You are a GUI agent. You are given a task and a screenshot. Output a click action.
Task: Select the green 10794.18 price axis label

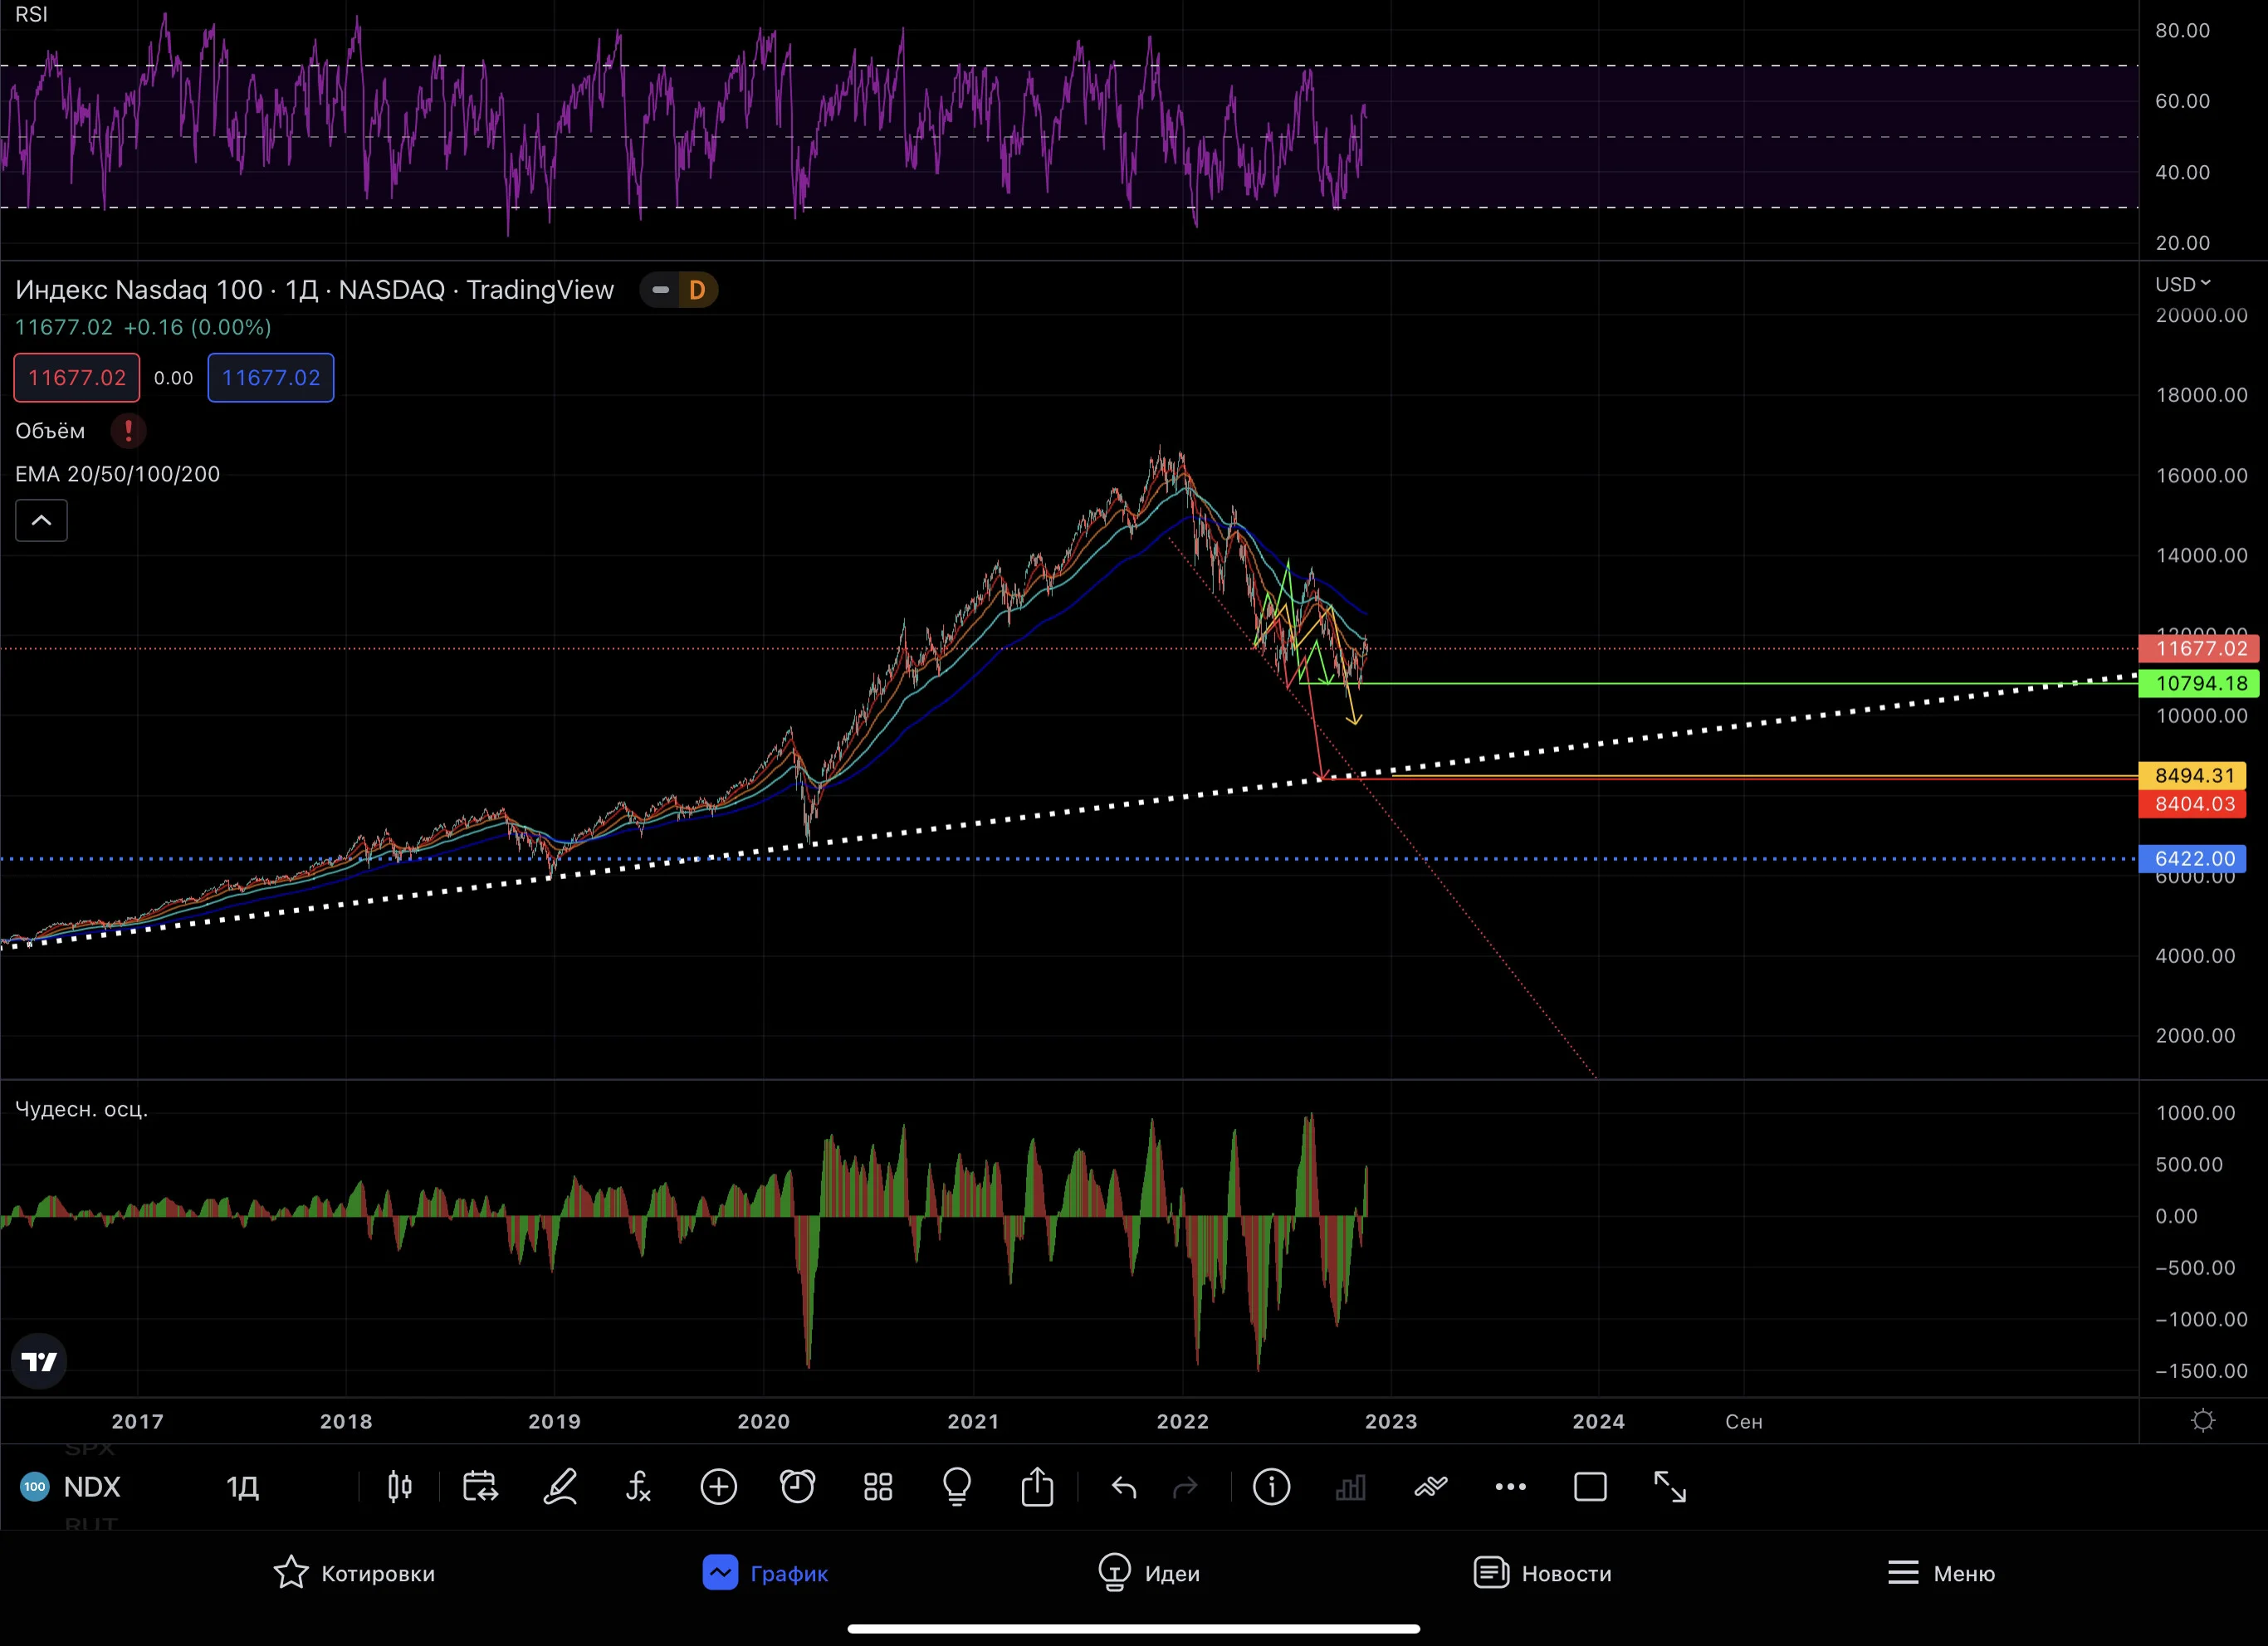click(x=2199, y=683)
